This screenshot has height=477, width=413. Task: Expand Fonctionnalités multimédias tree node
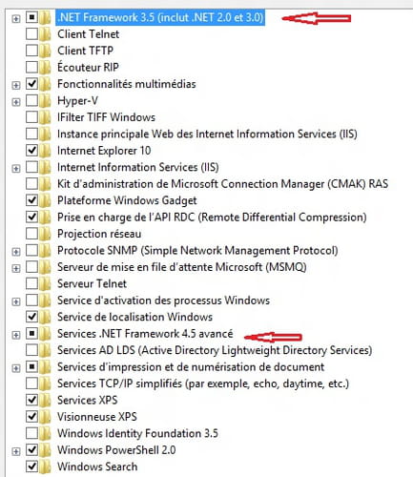pos(15,85)
